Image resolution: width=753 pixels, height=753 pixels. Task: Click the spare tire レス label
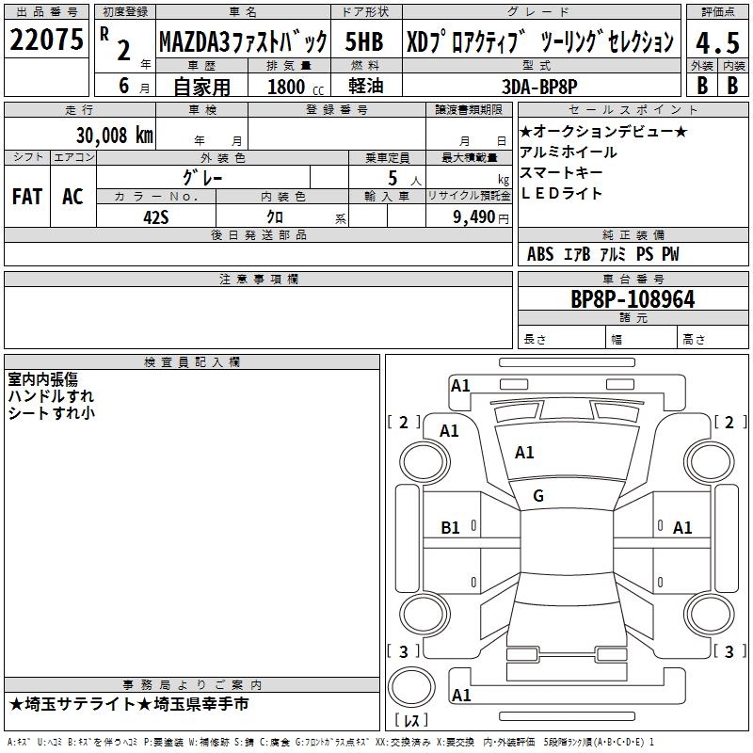(x=411, y=720)
